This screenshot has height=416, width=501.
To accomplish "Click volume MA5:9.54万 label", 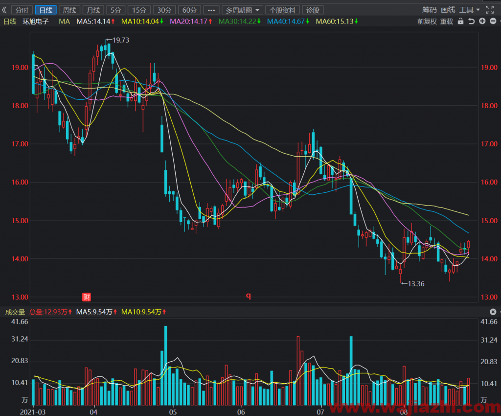I will coord(96,312).
